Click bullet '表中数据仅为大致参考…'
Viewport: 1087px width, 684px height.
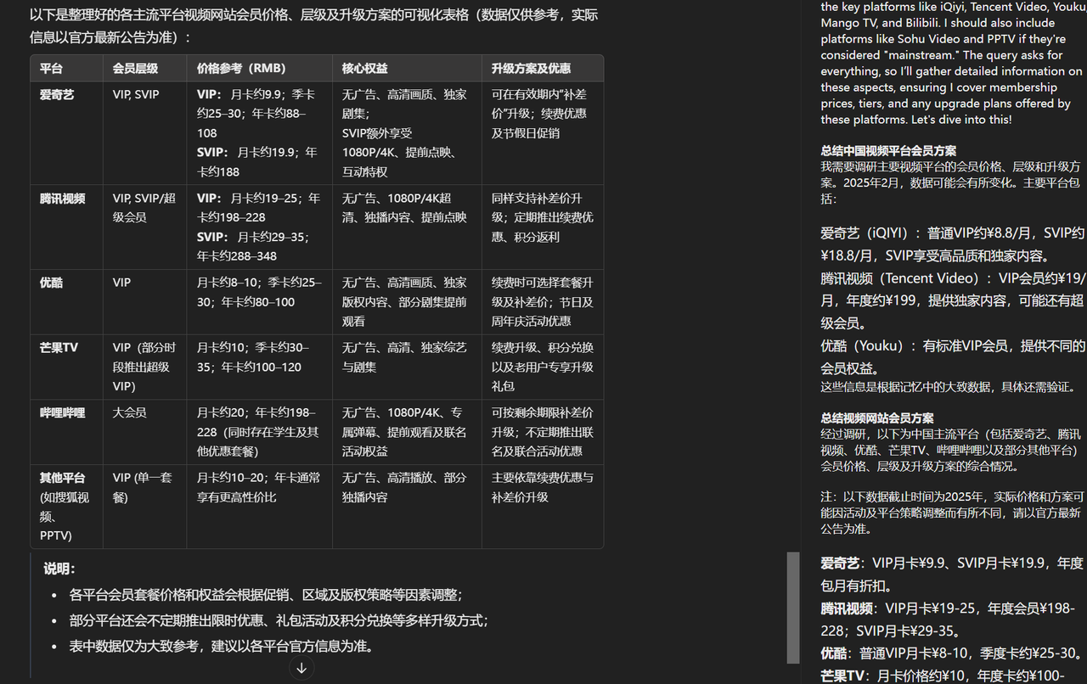tap(221, 646)
